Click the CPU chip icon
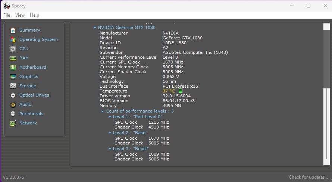This screenshot has width=332, height=182. tap(13, 49)
